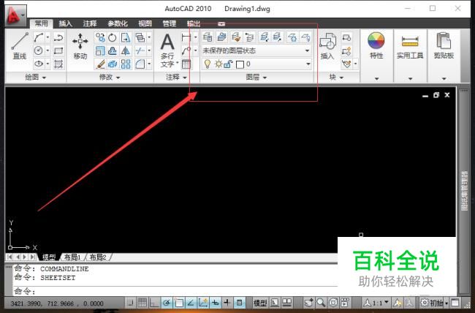Click the SteeringWheels icon in status bar

(x=333, y=302)
